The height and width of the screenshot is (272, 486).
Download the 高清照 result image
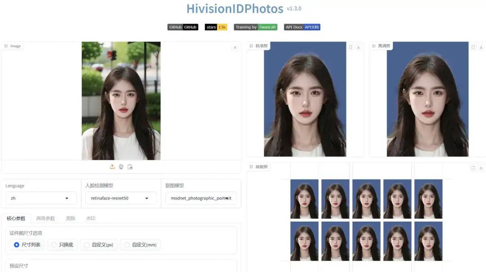481,47
